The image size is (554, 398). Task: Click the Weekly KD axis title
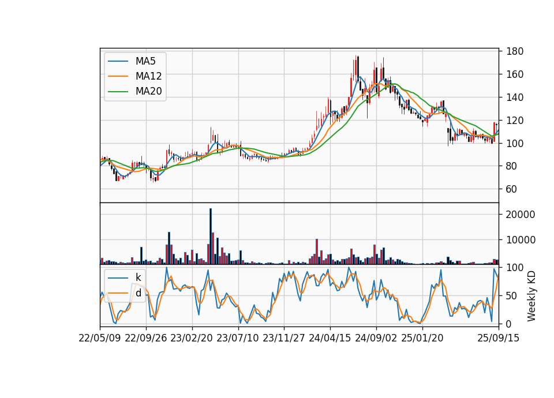(531, 296)
